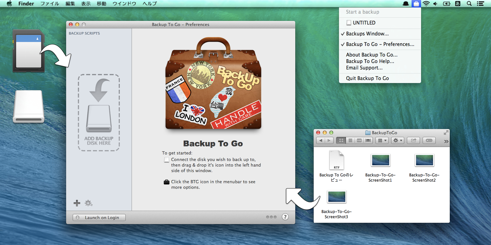Click the Add Backup Disk Here drop zone

coord(99,113)
